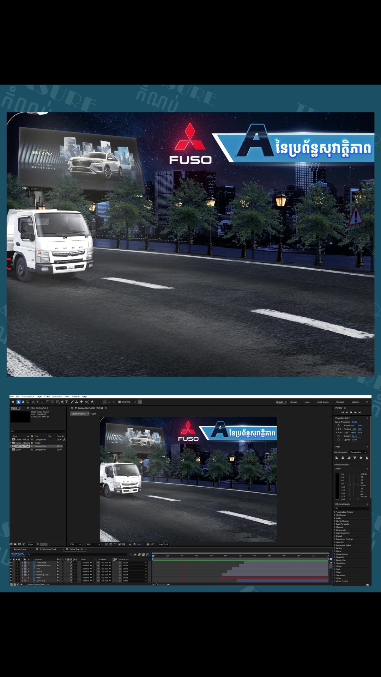Click align top edges icon
This screenshot has height=677, width=381.
click(x=355, y=458)
